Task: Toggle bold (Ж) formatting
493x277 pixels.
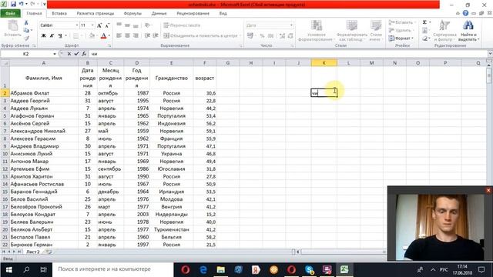Action: [44, 35]
